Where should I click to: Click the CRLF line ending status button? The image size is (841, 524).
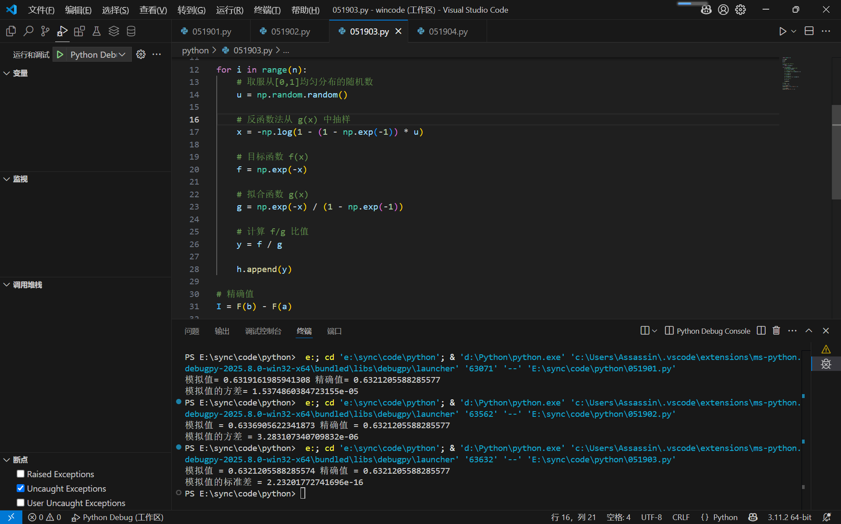tap(681, 517)
